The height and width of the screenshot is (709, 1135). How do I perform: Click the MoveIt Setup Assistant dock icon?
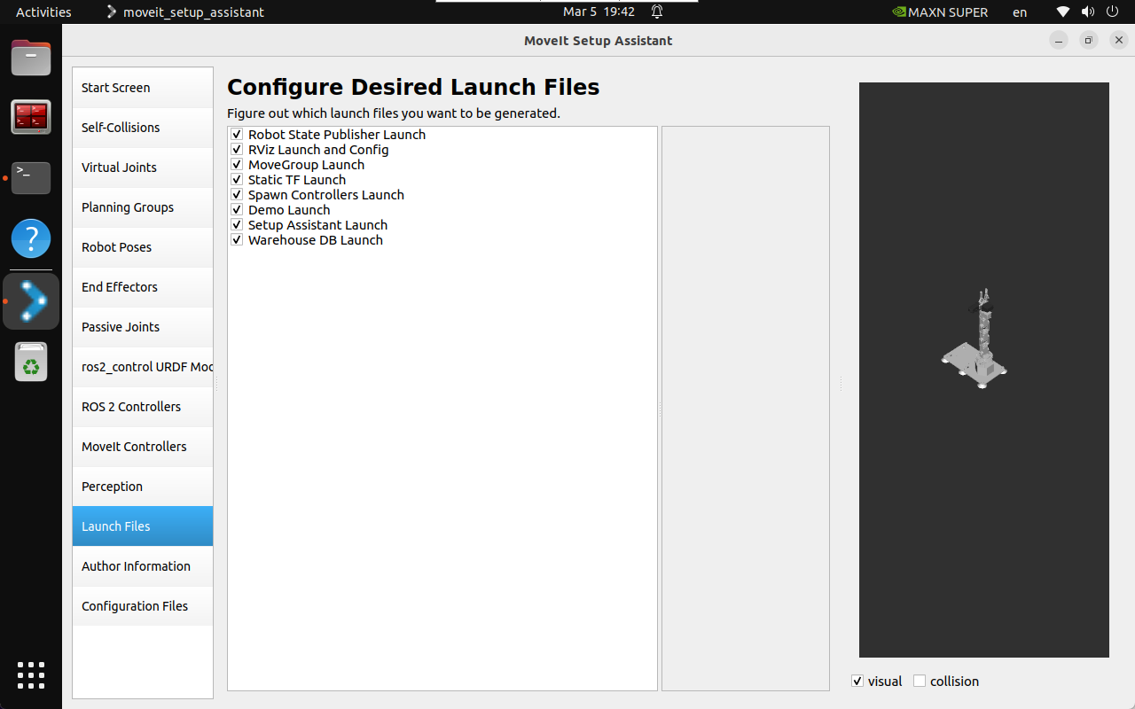point(31,301)
